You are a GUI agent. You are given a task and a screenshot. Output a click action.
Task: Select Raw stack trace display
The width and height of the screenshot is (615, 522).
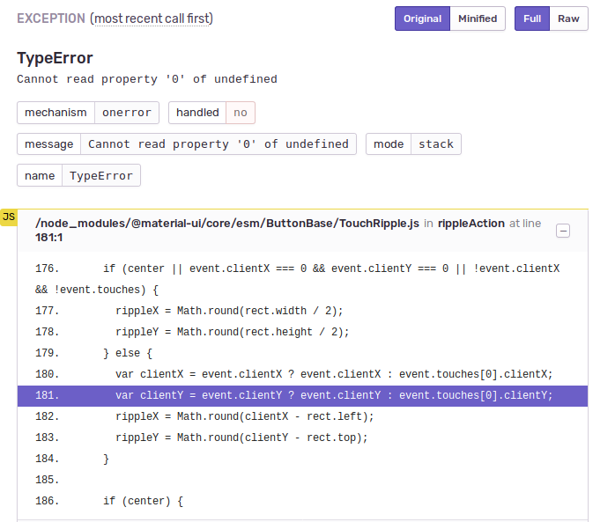pyautogui.click(x=568, y=18)
